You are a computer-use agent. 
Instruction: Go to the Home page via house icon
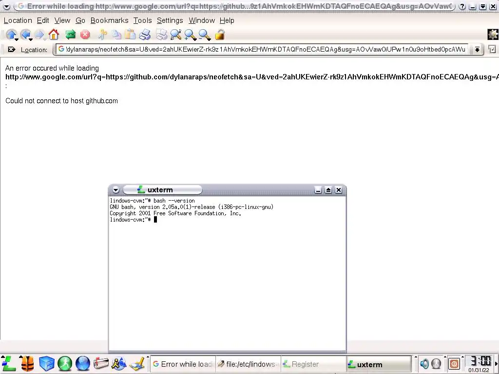pos(54,34)
